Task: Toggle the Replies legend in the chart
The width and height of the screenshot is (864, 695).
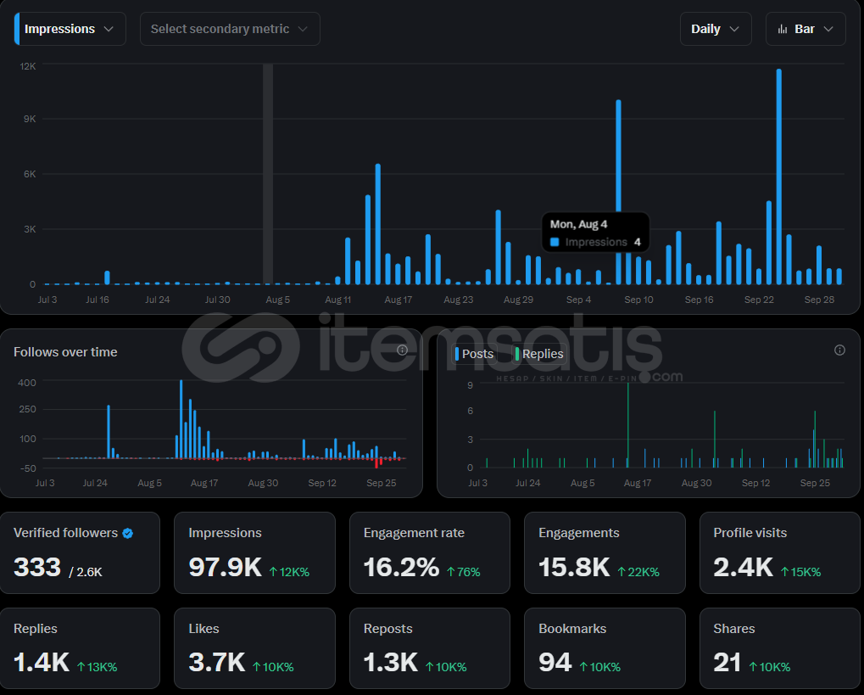Action: (x=539, y=354)
